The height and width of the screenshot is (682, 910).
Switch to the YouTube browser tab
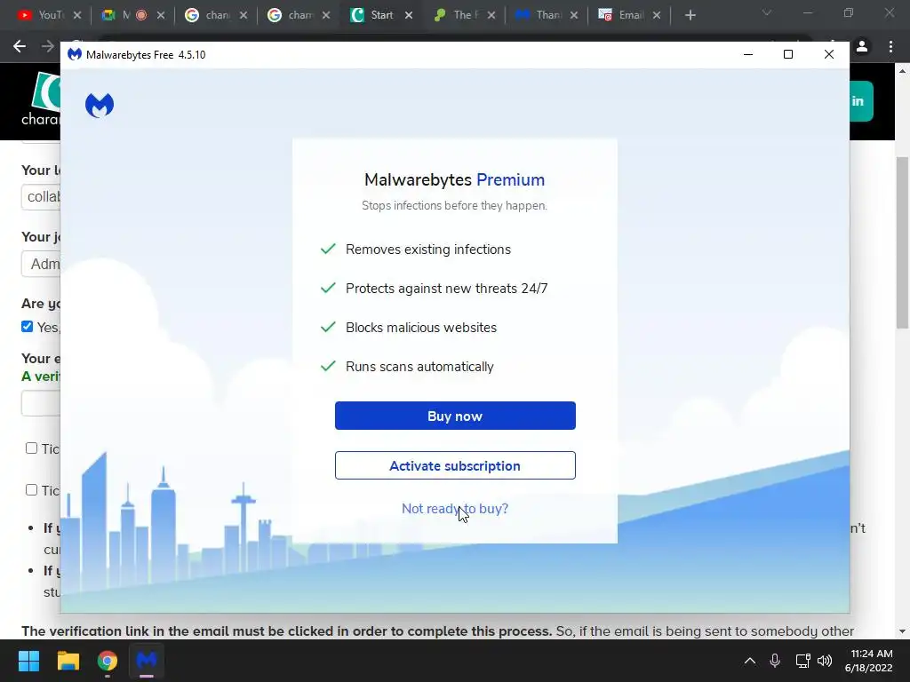coord(41,15)
